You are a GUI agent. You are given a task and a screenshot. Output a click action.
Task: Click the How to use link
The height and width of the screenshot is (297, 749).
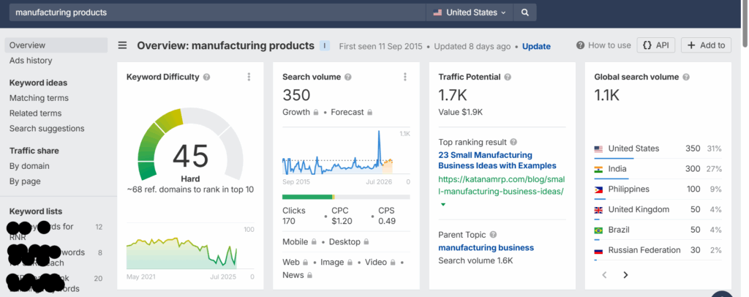[x=603, y=45]
